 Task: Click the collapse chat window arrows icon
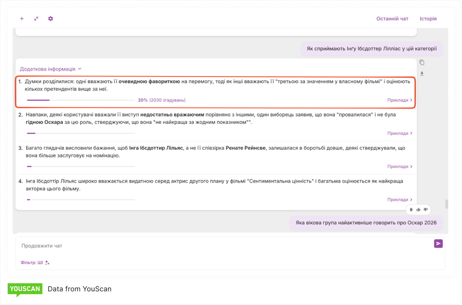click(x=36, y=19)
